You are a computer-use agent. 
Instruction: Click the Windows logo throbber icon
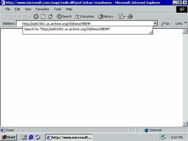point(182,9)
